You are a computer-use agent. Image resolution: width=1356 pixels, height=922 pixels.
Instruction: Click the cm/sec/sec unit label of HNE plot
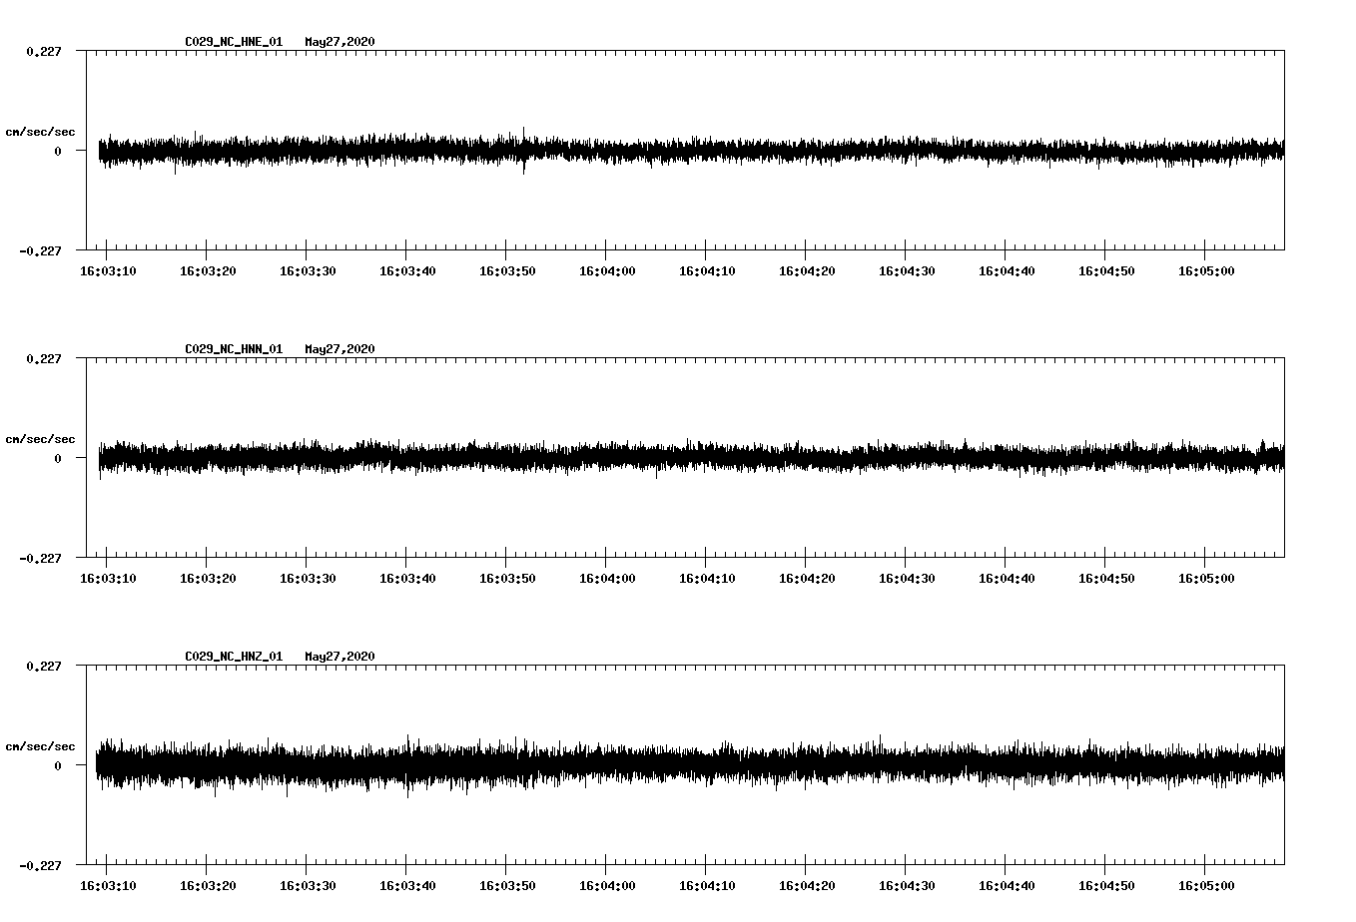[x=40, y=132]
